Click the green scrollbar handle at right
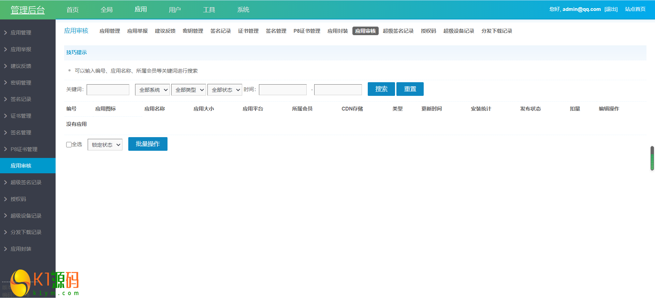The height and width of the screenshot is (307, 655). coord(652,158)
